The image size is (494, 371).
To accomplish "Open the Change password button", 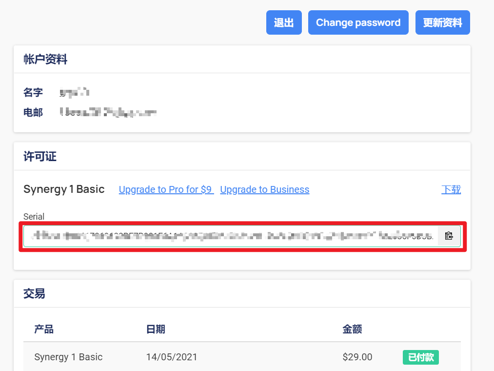I will 358,22.
